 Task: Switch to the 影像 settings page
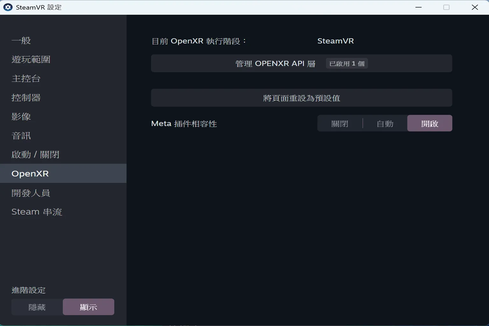click(21, 117)
